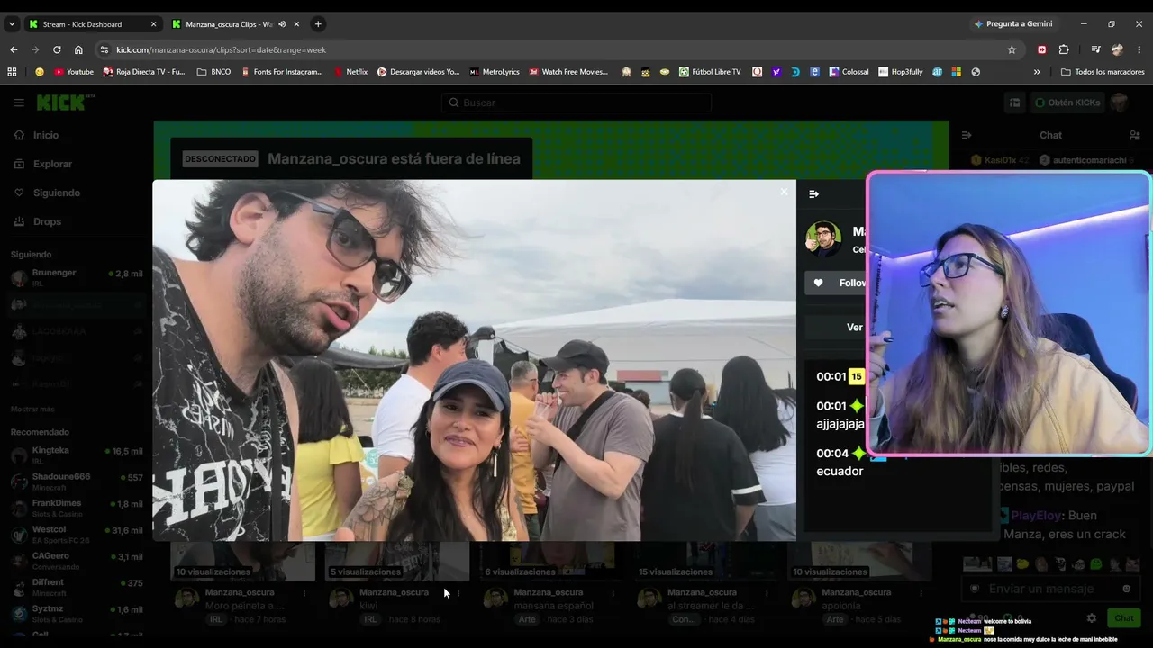1153x648 pixels.
Task: Open the Chrome profile avatar
Action: click(1118, 49)
